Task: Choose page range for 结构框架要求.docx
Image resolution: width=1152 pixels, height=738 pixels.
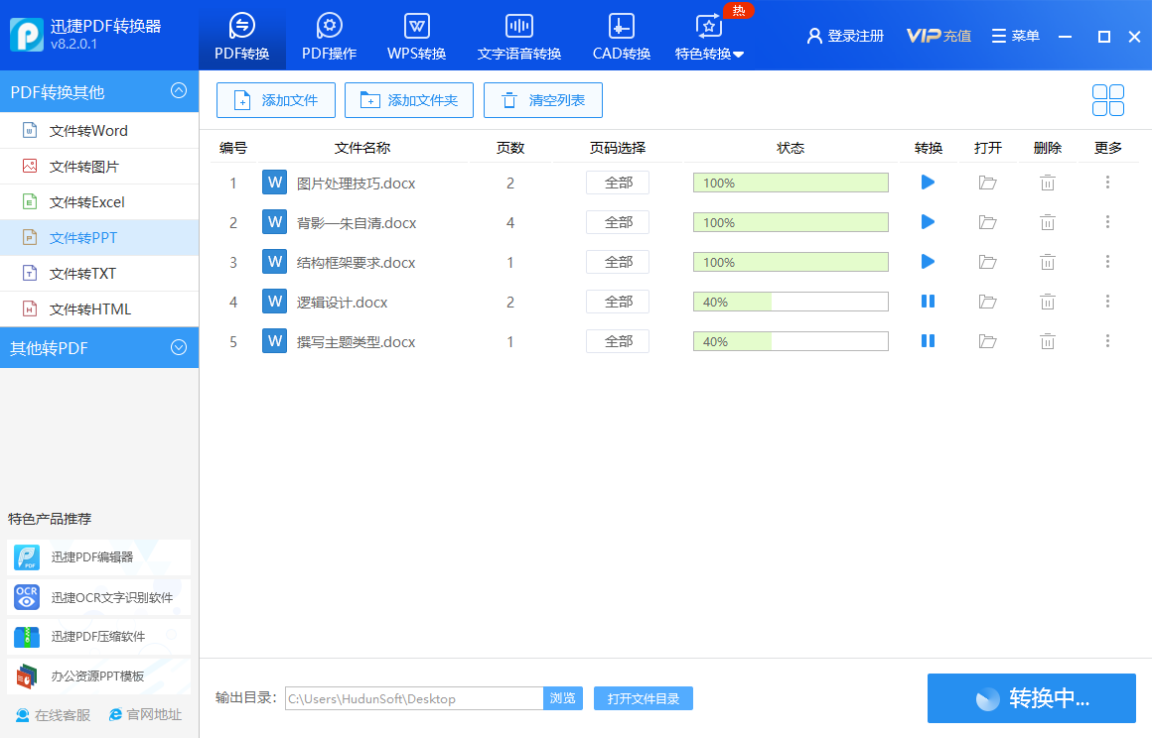Action: [617, 262]
